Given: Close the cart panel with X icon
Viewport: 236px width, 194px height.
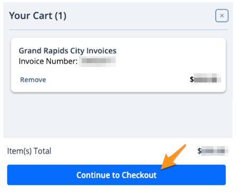Looking at the screenshot, I should click(222, 16).
